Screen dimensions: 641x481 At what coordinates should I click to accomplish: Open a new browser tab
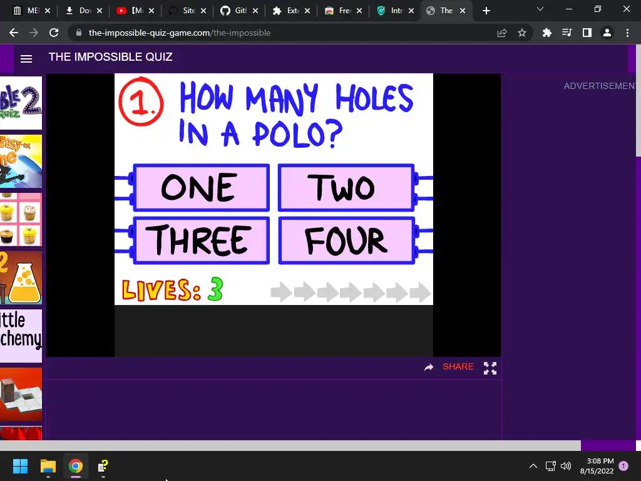point(486,11)
